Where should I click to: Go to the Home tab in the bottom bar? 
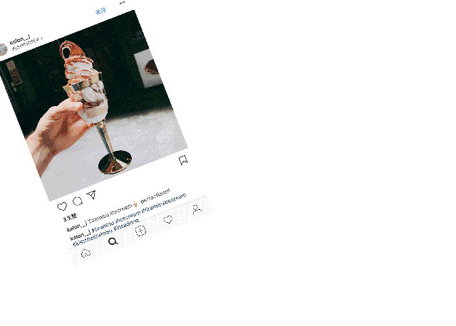coord(85,253)
